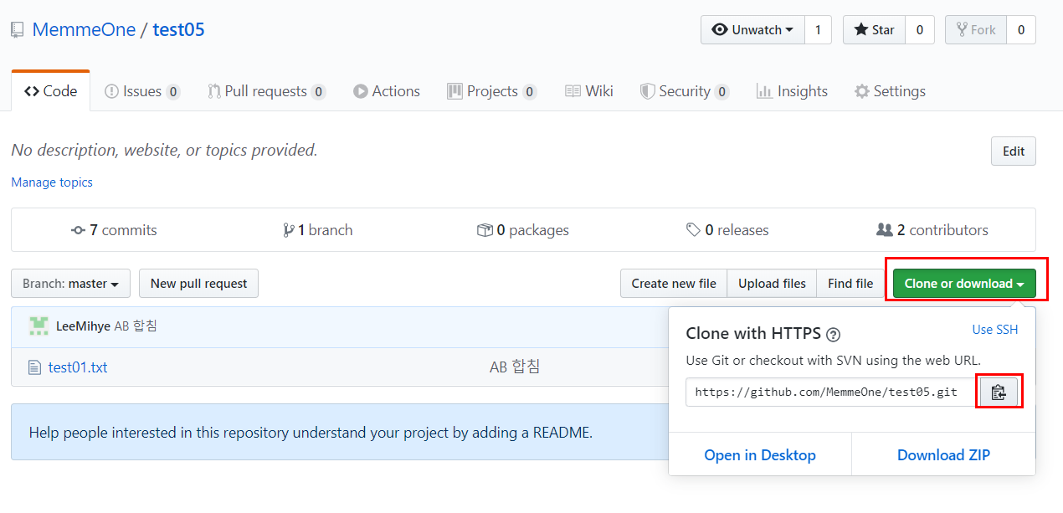Click the Find file button
The width and height of the screenshot is (1063, 513).
[x=850, y=284]
